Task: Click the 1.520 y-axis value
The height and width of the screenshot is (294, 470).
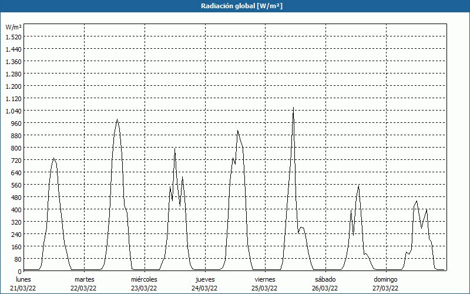Action: pyautogui.click(x=14, y=36)
